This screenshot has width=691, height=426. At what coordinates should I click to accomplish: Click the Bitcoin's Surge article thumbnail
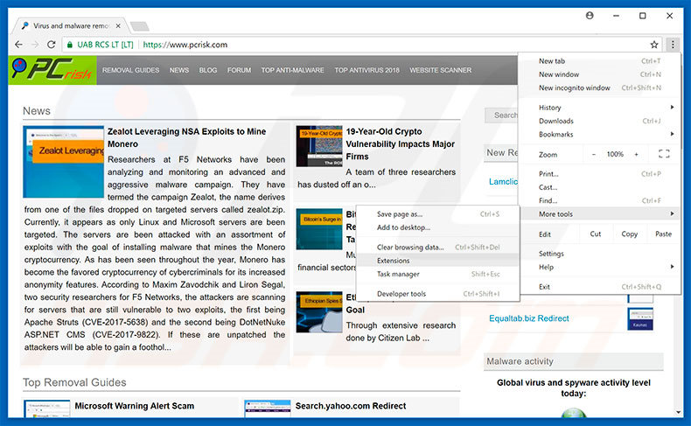[319, 229]
